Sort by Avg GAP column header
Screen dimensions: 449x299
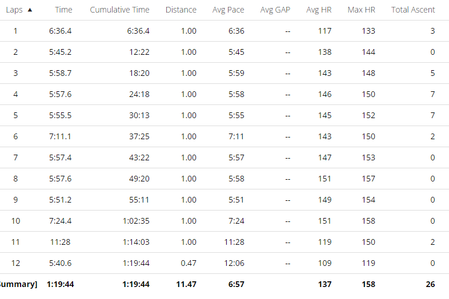point(275,10)
